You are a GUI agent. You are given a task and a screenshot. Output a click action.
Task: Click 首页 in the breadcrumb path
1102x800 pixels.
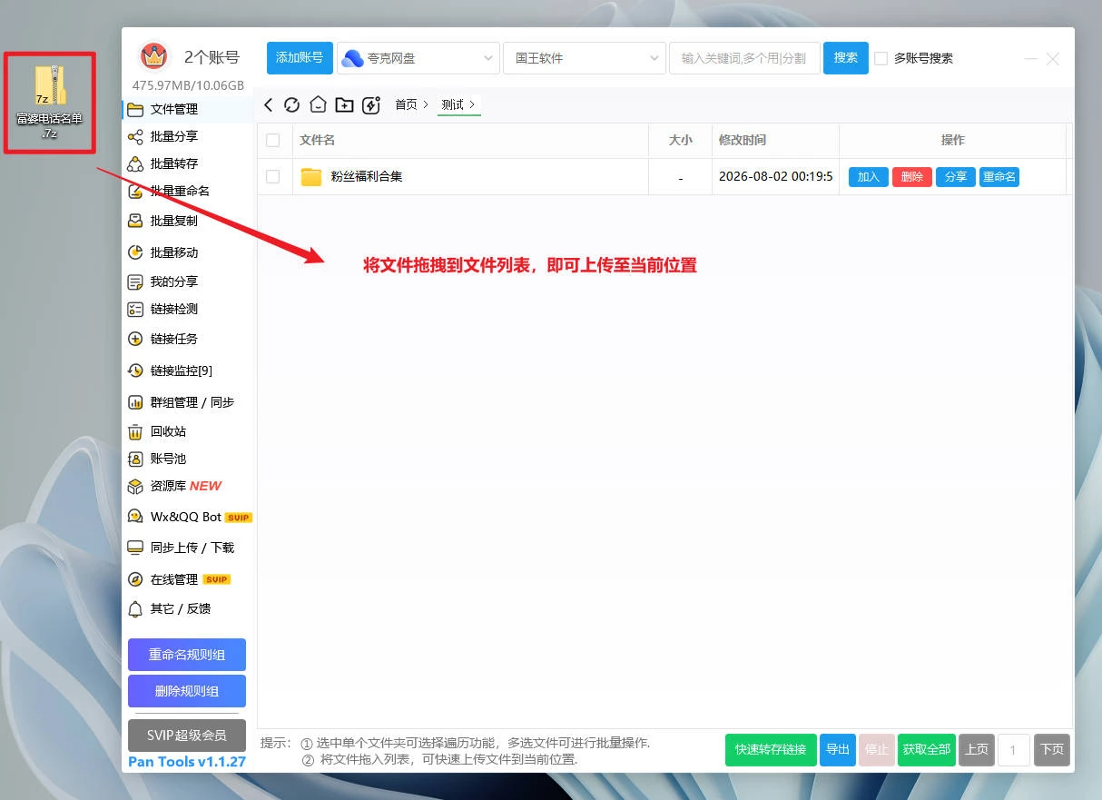click(x=406, y=105)
